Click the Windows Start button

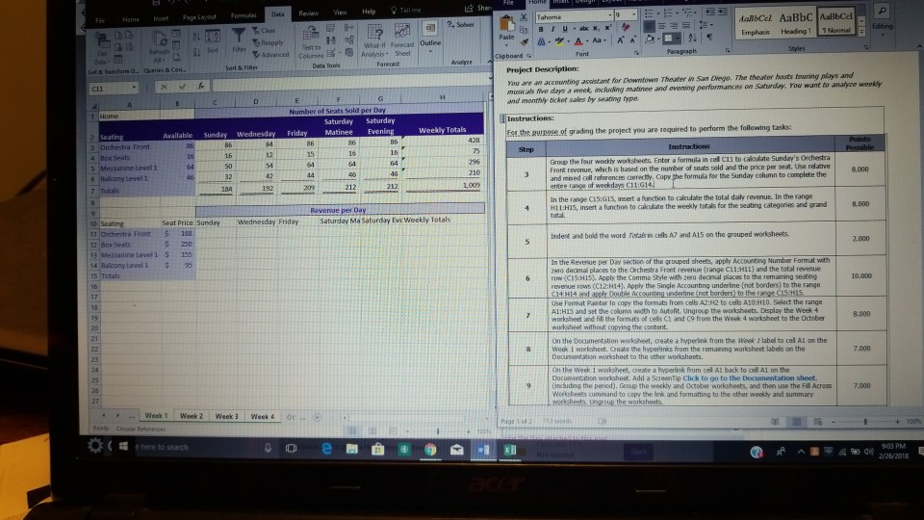coord(123,446)
